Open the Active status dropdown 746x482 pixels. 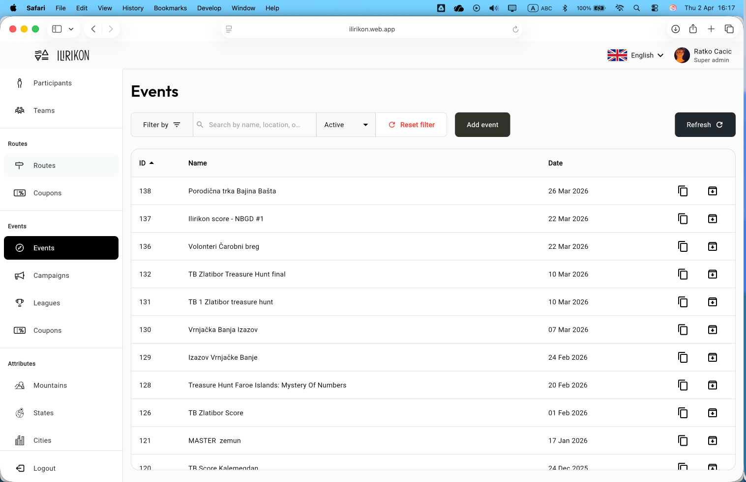(346, 125)
